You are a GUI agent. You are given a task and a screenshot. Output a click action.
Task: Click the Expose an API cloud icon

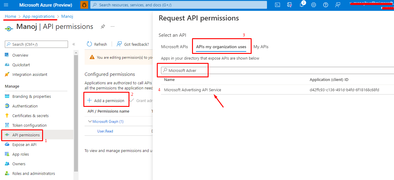[x=7, y=144]
